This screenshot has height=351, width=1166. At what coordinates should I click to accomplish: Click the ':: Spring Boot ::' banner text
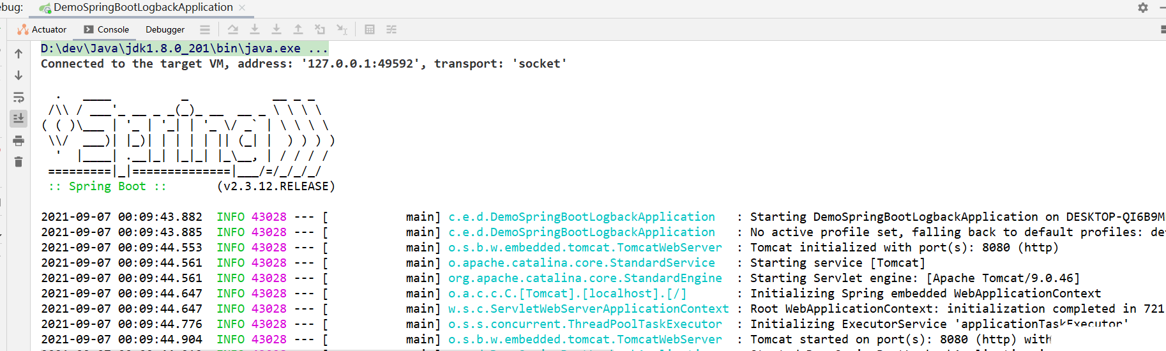click(x=107, y=186)
